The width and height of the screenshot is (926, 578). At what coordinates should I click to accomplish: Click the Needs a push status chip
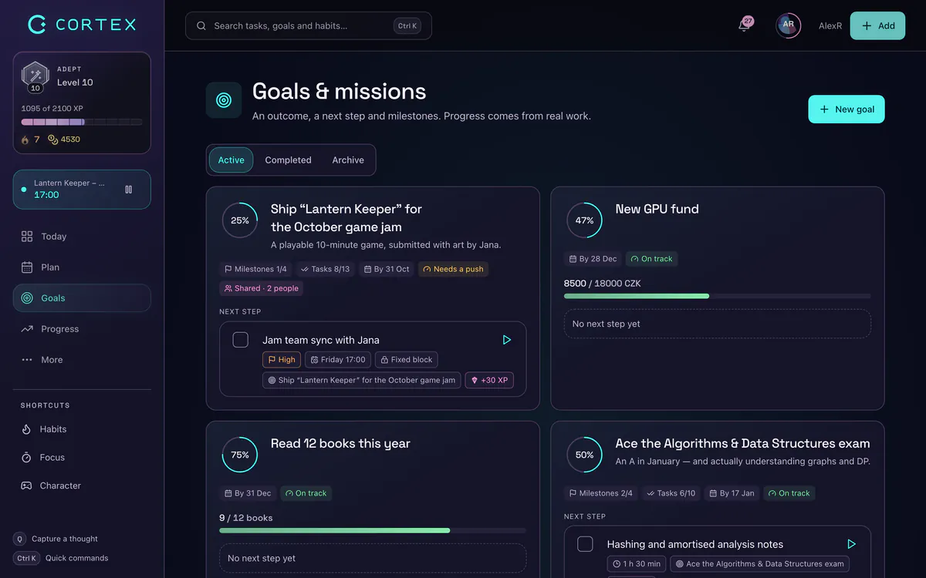[453, 269]
